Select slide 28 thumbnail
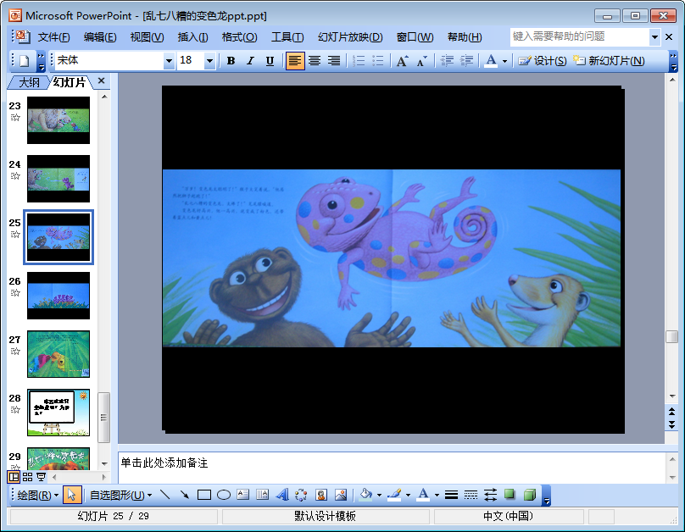Image resolution: width=685 pixels, height=532 pixels. (58, 413)
